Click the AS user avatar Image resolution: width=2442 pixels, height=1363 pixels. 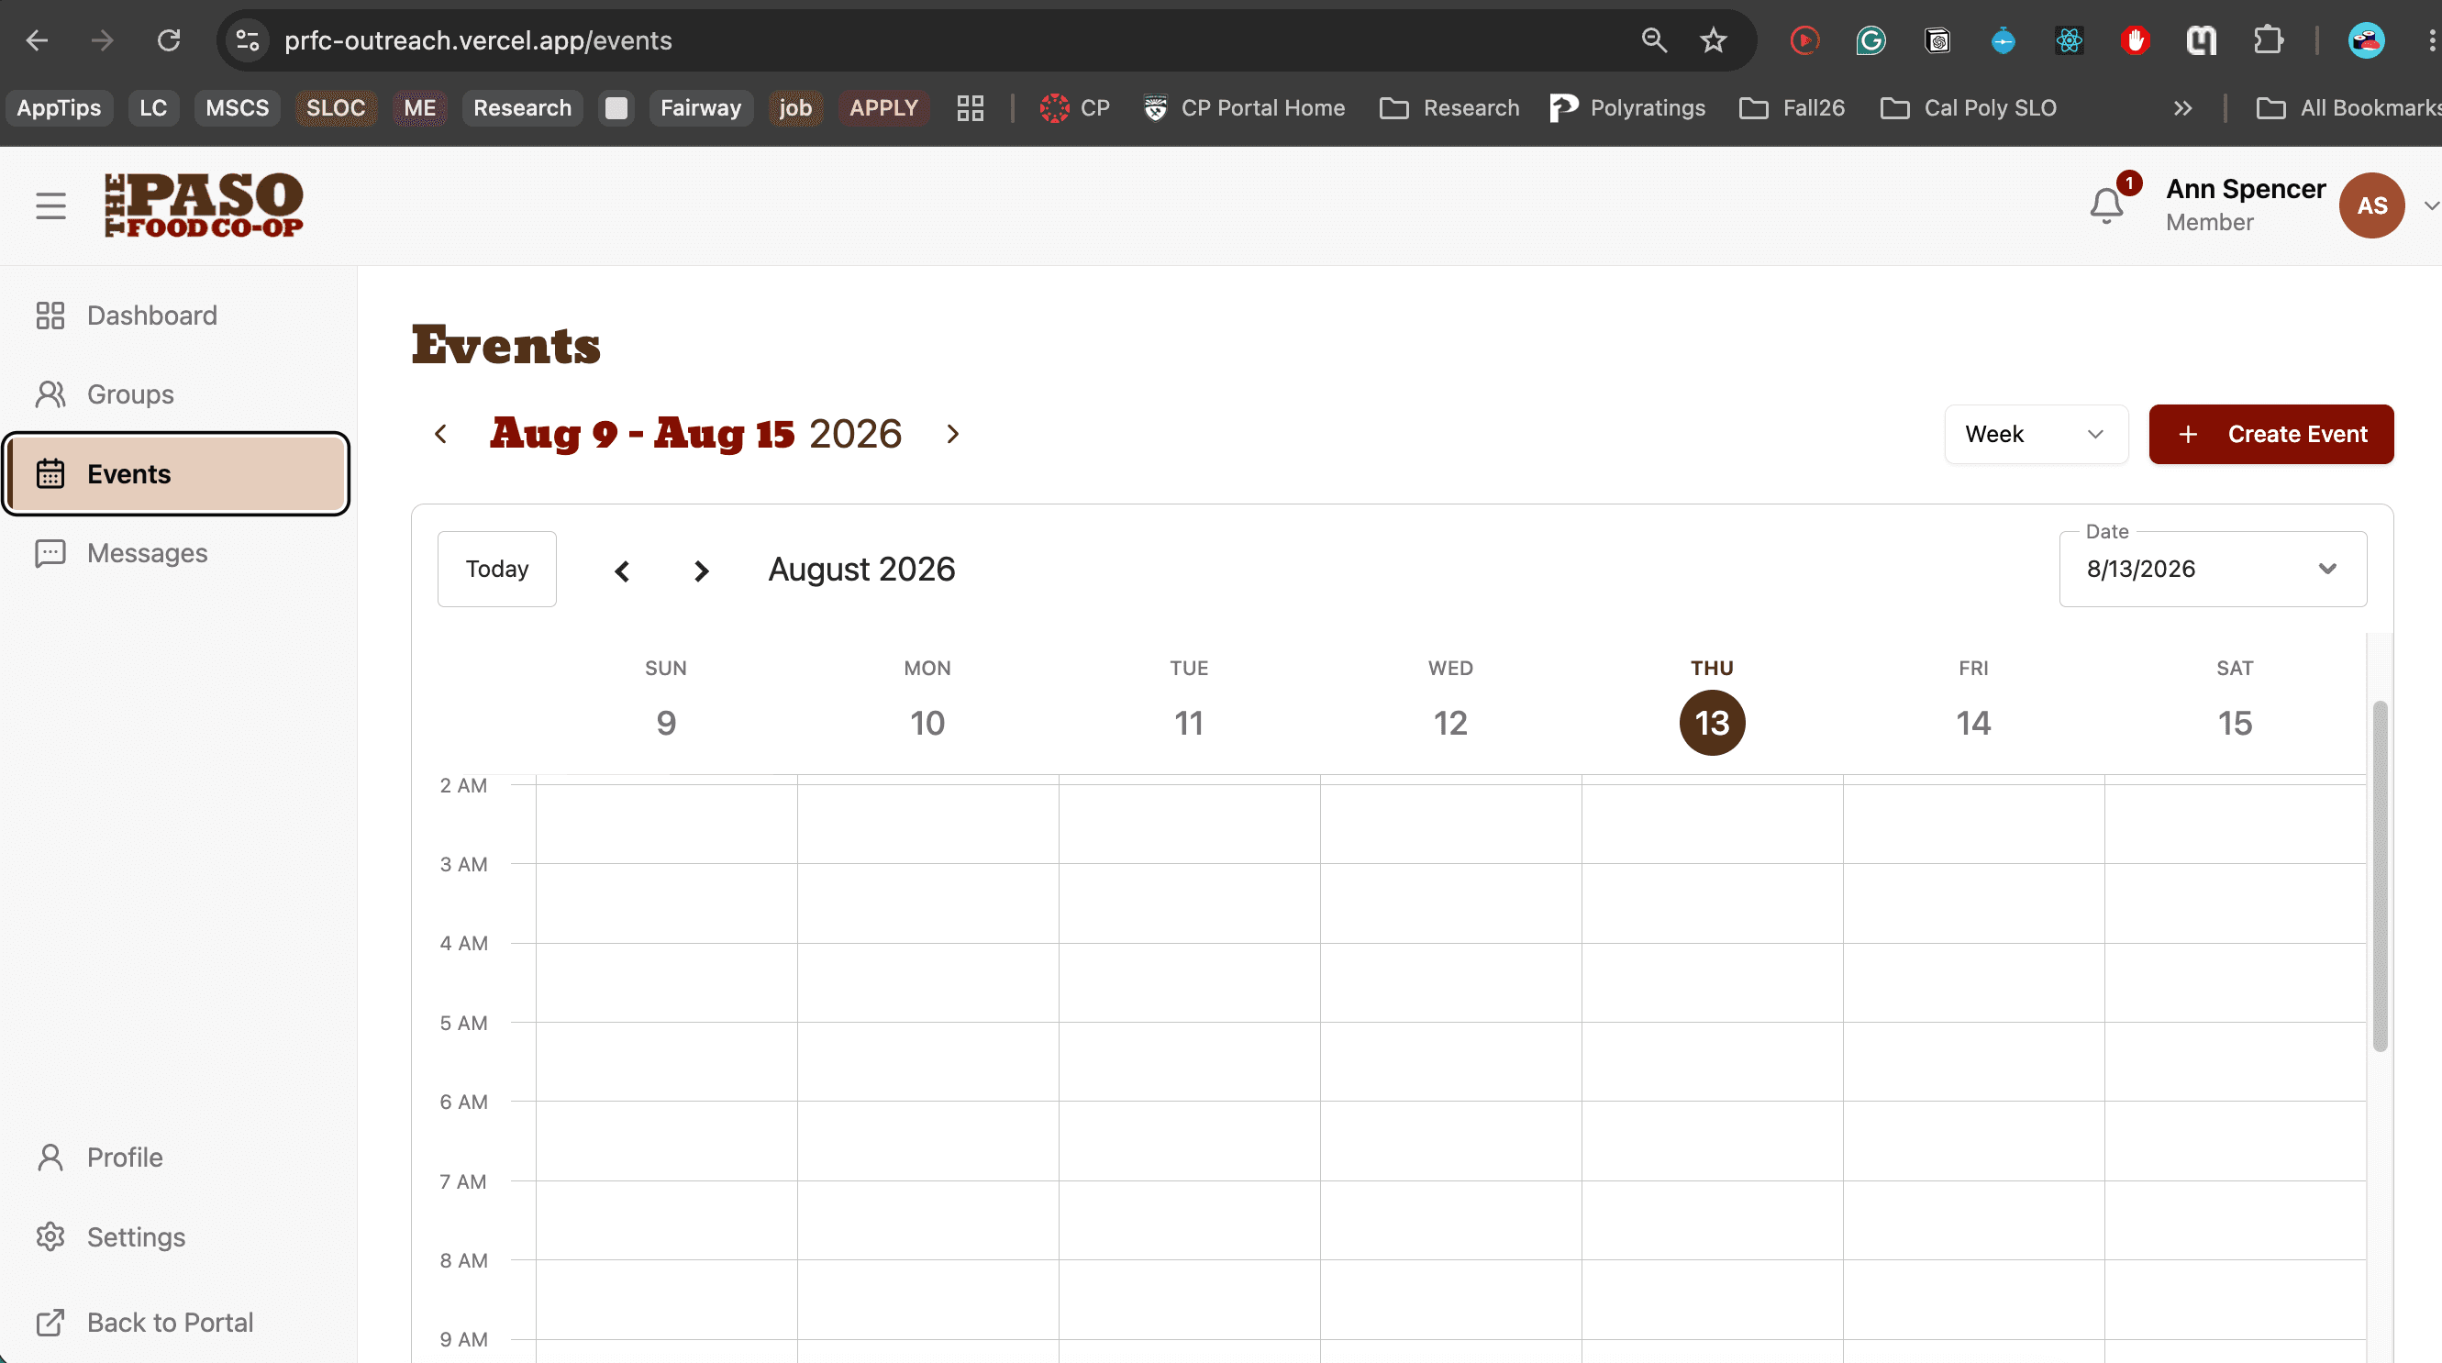(2370, 205)
